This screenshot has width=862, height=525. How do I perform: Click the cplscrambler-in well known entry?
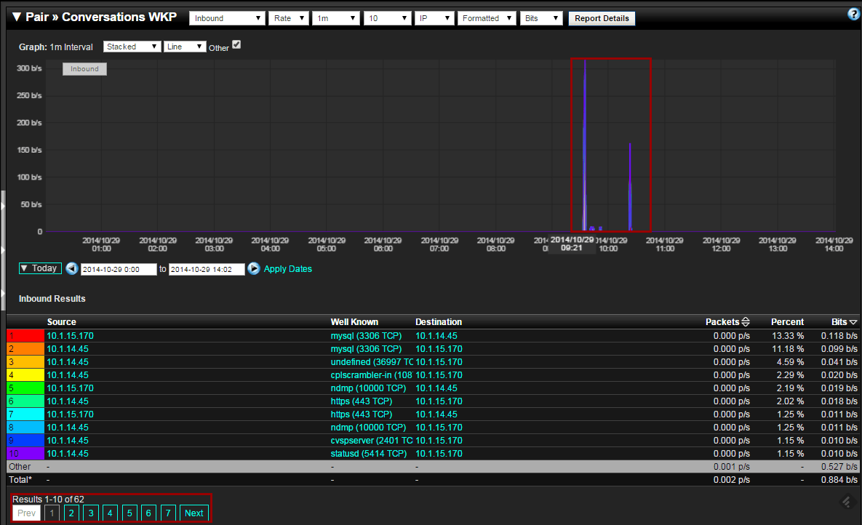pyautogui.click(x=372, y=375)
